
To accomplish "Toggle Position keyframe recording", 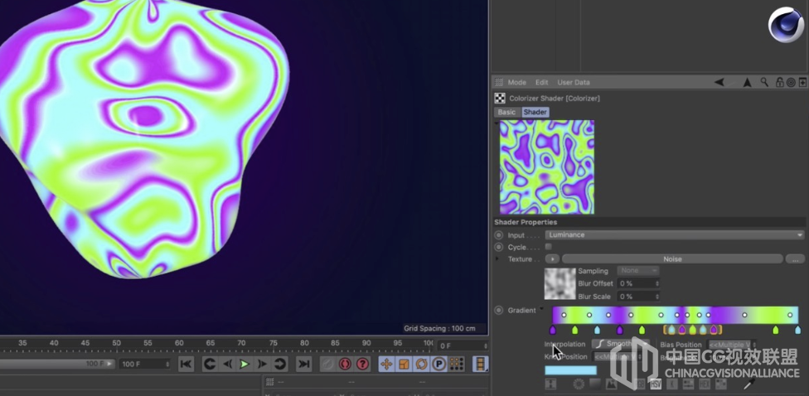I will pyautogui.click(x=386, y=364).
